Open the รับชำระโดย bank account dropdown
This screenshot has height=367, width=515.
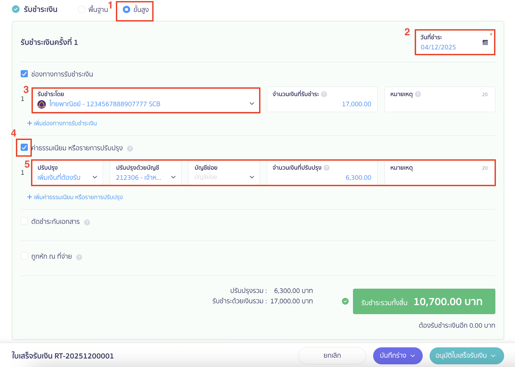pyautogui.click(x=251, y=104)
